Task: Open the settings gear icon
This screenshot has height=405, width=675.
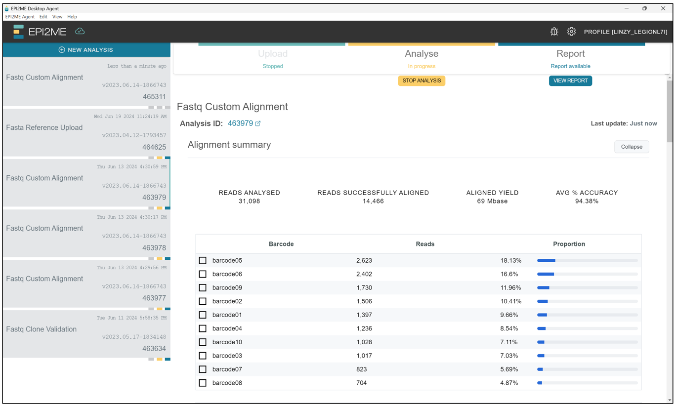Action: tap(571, 32)
